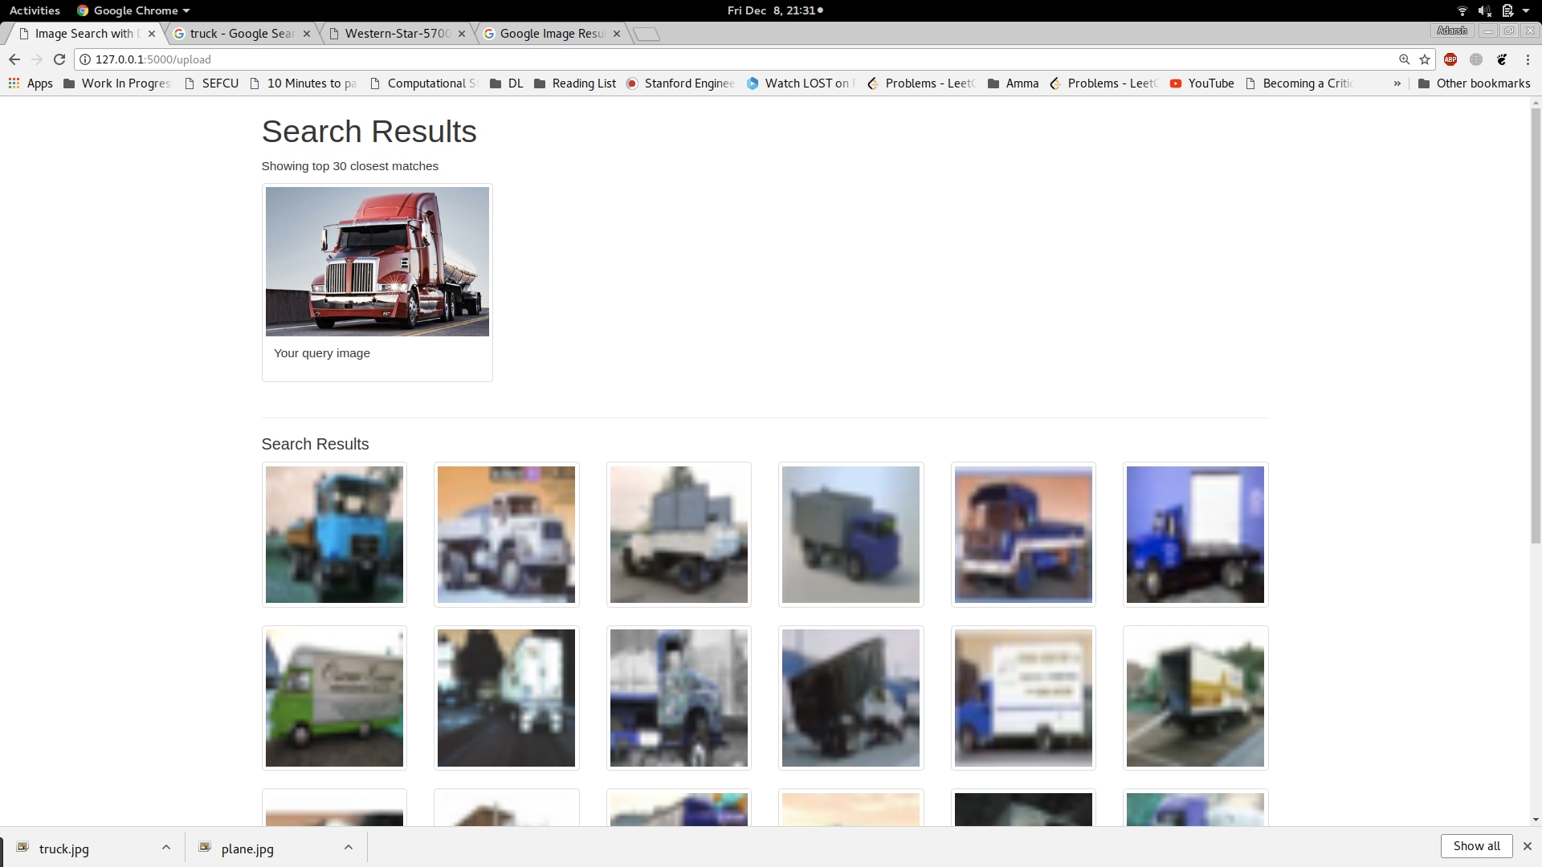This screenshot has width=1542, height=867.
Task: Open YouTube bookmark
Action: [x=1202, y=83]
